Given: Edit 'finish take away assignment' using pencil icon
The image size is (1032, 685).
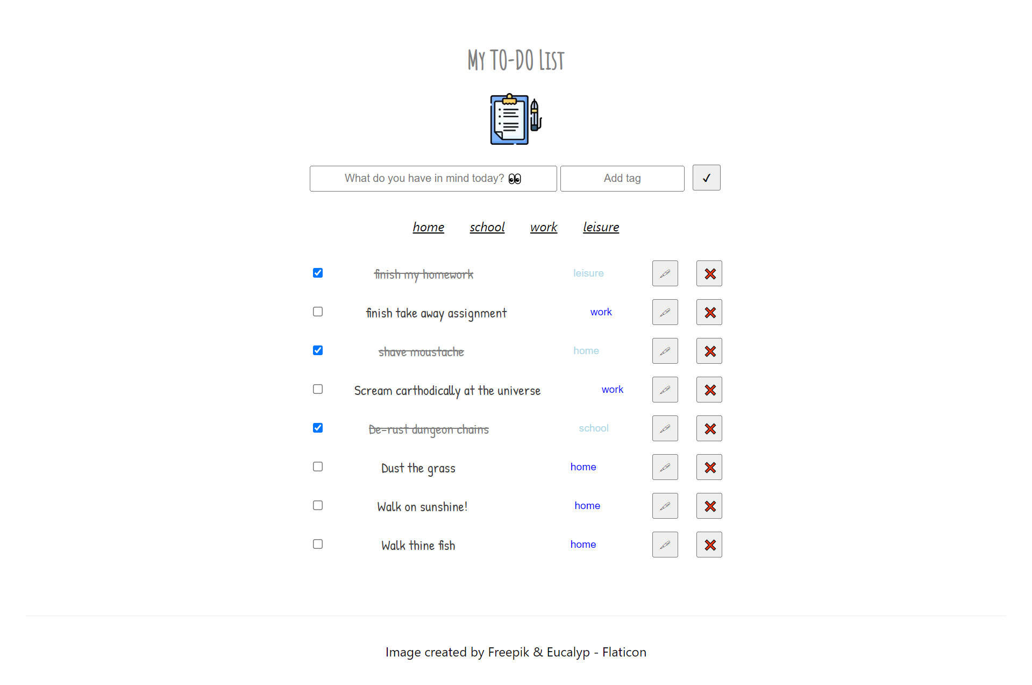Looking at the screenshot, I should tap(665, 312).
